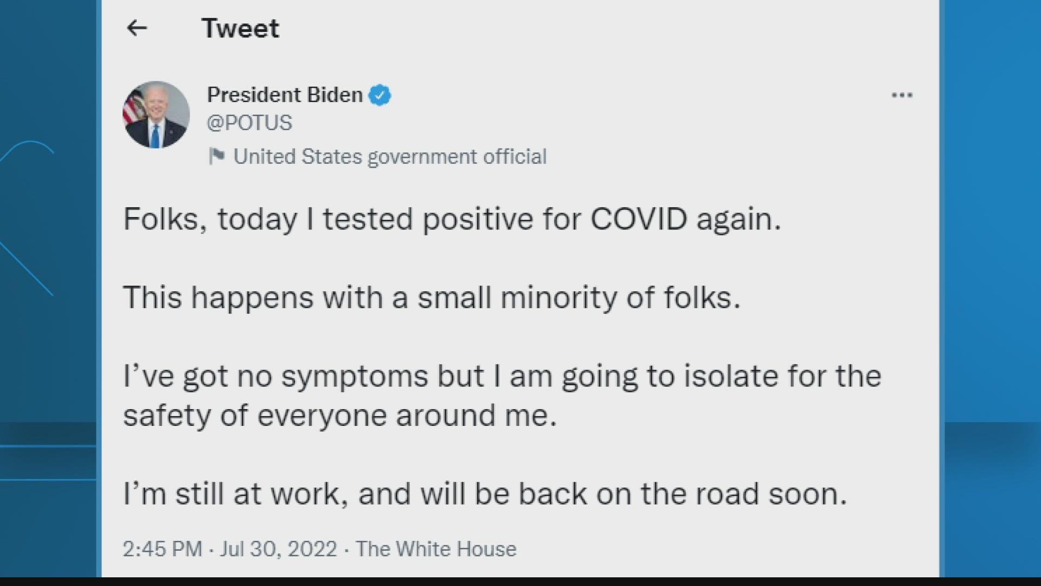Click the 'I'm still at work' sentence
Image resolution: width=1041 pixels, height=586 pixels.
[485, 494]
